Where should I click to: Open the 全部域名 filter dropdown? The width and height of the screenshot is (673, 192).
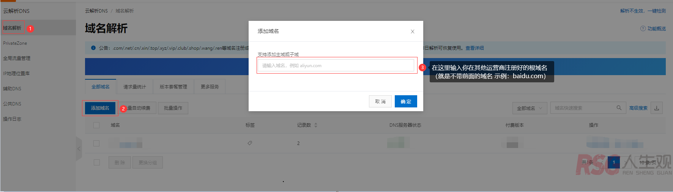pyautogui.click(x=530, y=108)
